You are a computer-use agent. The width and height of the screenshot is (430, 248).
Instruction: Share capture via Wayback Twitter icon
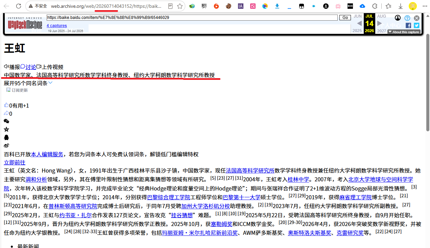tap(416, 25)
